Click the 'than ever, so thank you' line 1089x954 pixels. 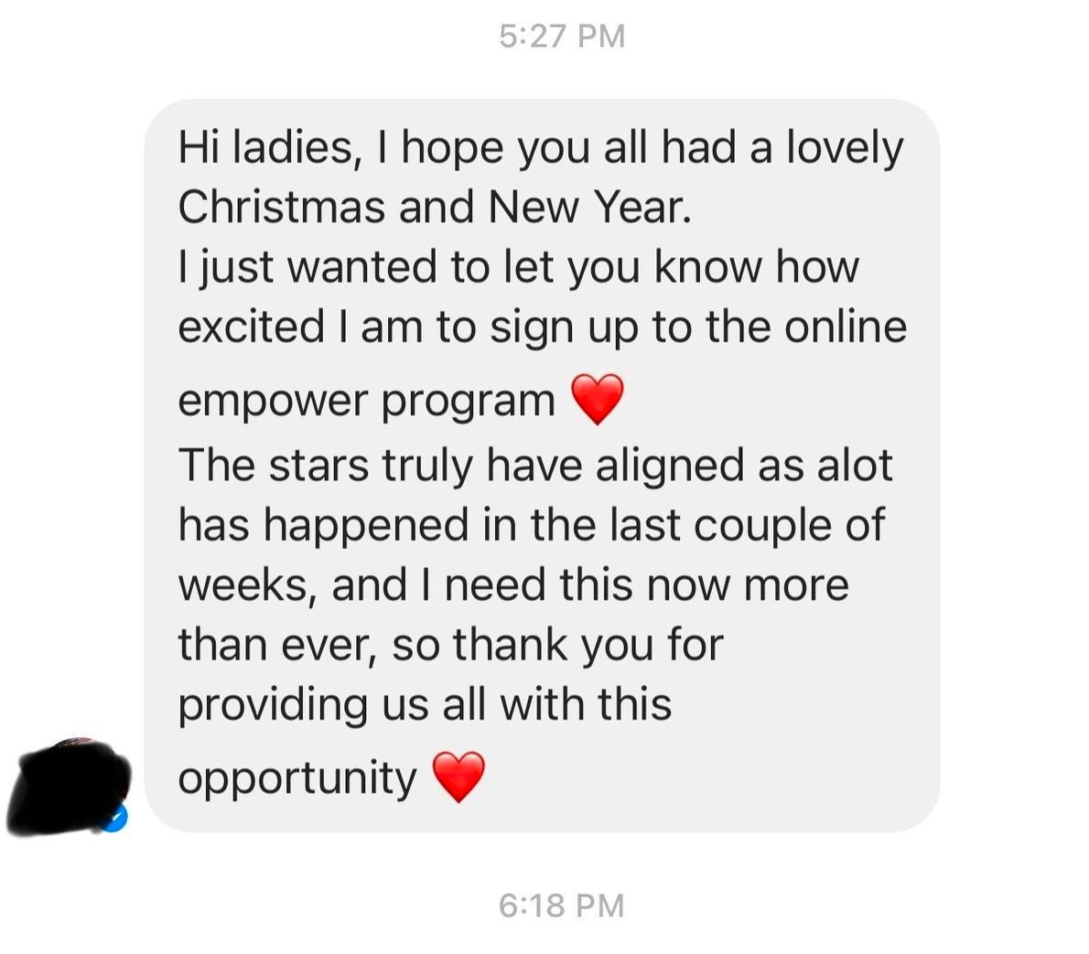click(x=451, y=645)
